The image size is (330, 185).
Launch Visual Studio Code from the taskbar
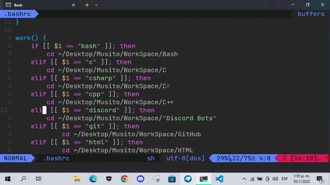[219, 179]
